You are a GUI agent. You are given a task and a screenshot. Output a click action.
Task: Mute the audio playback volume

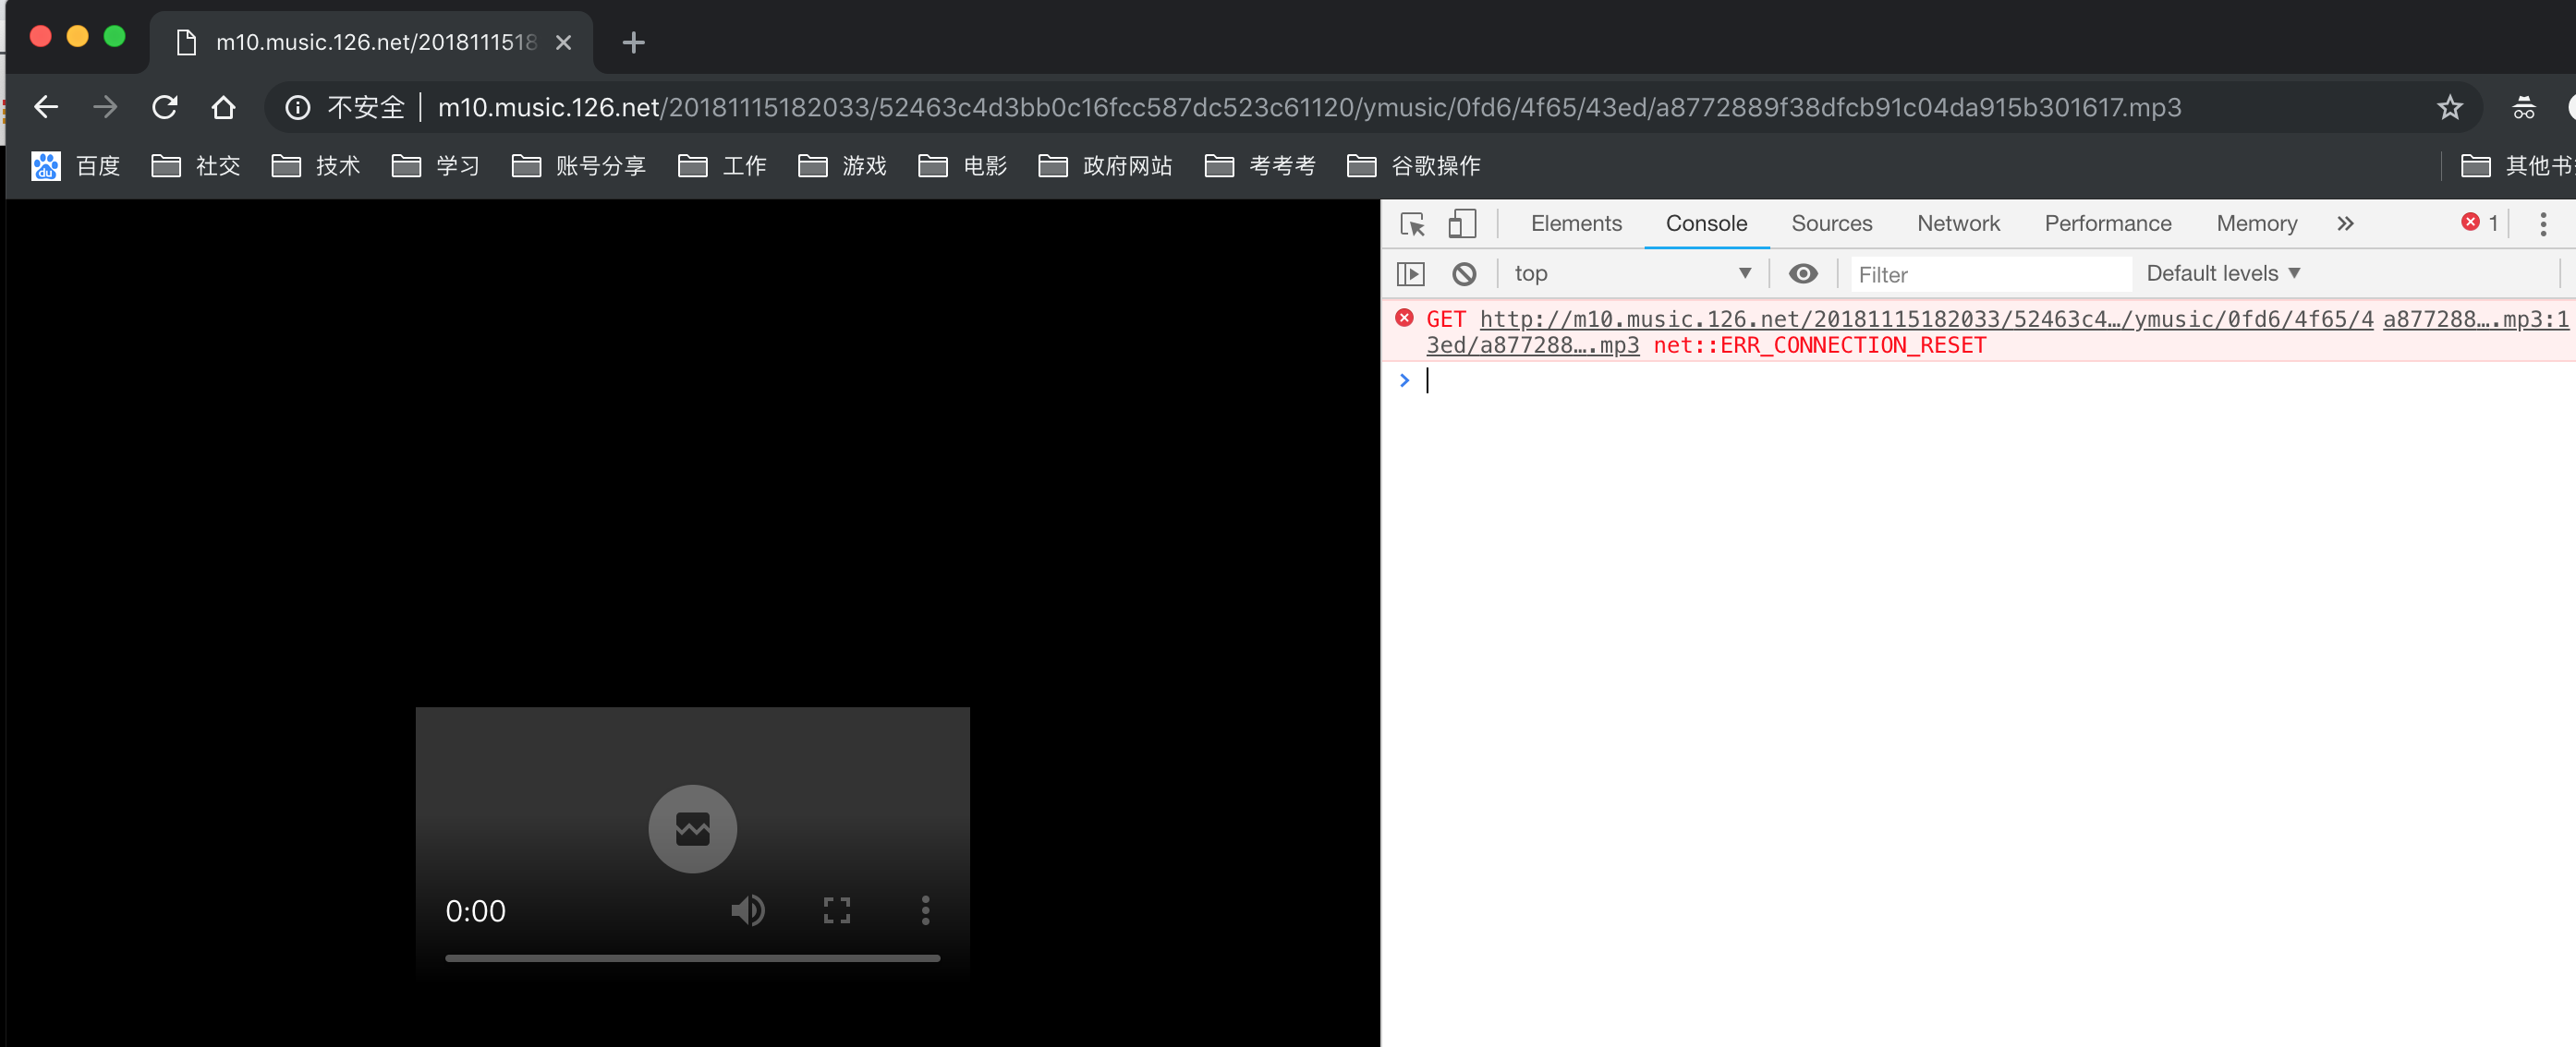coord(748,909)
